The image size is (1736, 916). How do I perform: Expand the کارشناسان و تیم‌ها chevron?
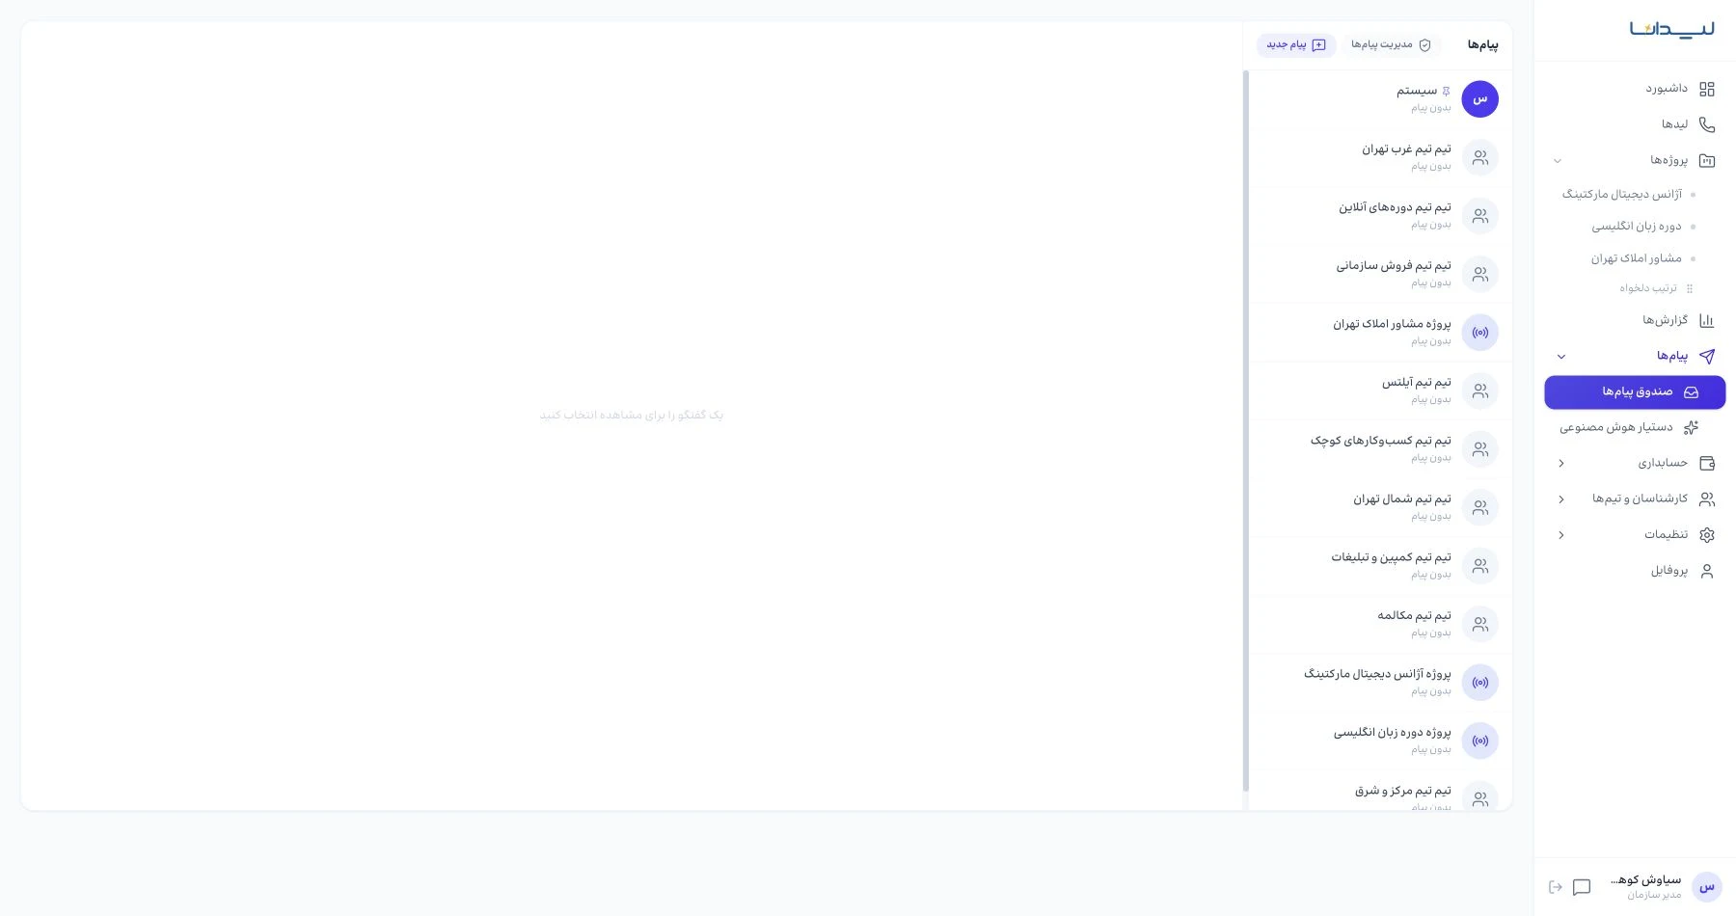[1561, 499]
